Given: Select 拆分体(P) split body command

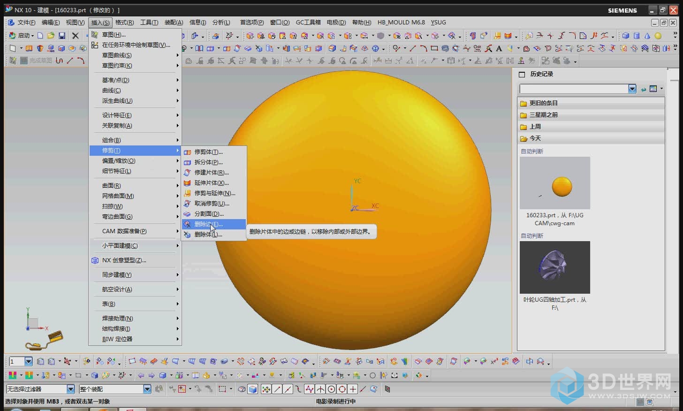Looking at the screenshot, I should click(x=208, y=162).
